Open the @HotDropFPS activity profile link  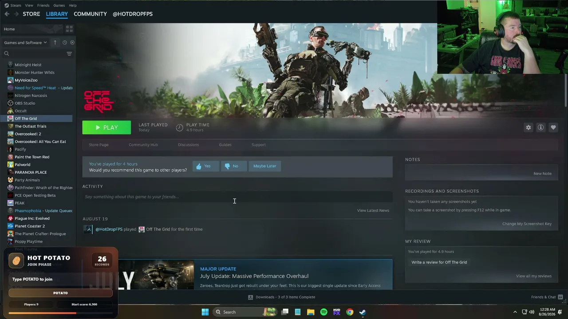click(109, 229)
